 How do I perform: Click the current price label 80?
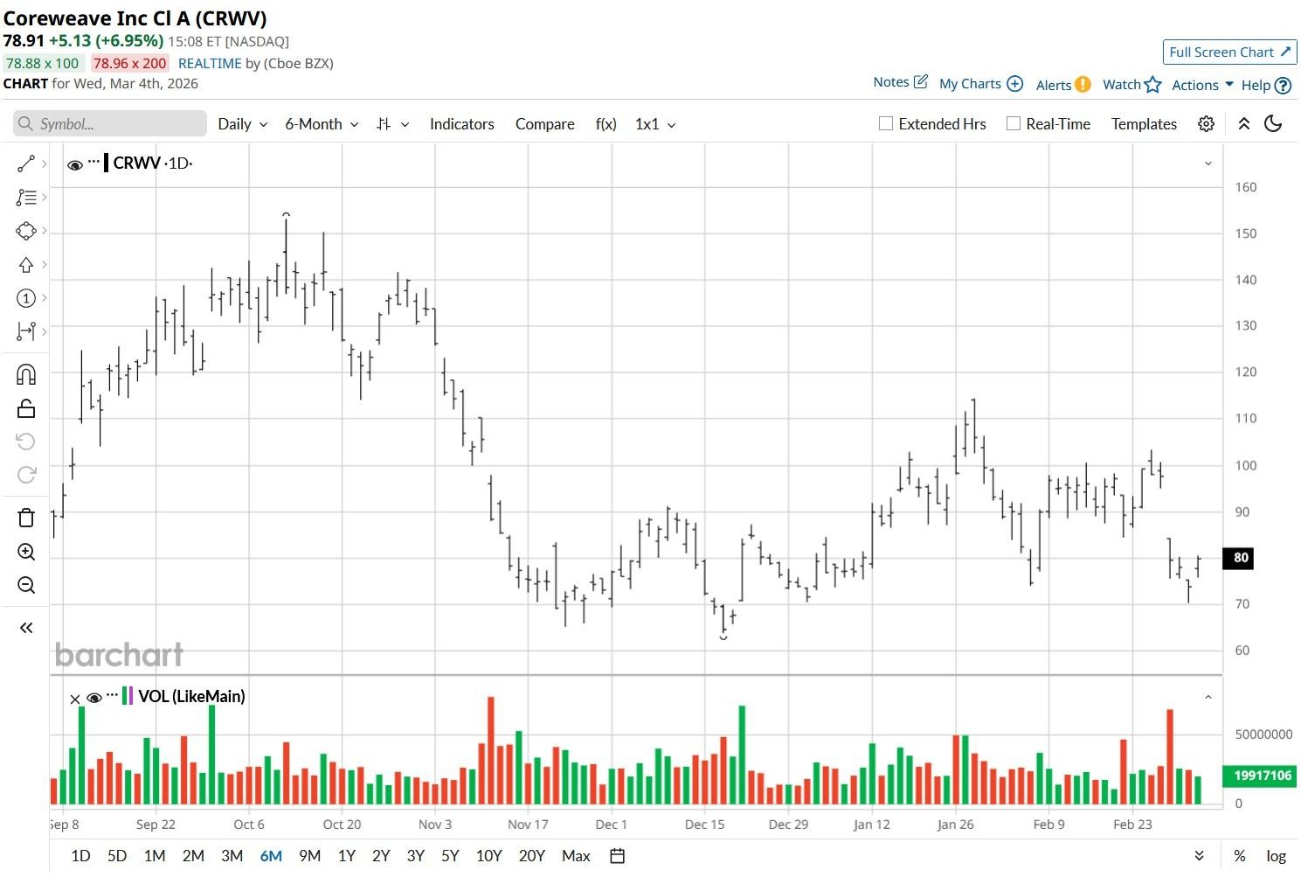point(1239,558)
